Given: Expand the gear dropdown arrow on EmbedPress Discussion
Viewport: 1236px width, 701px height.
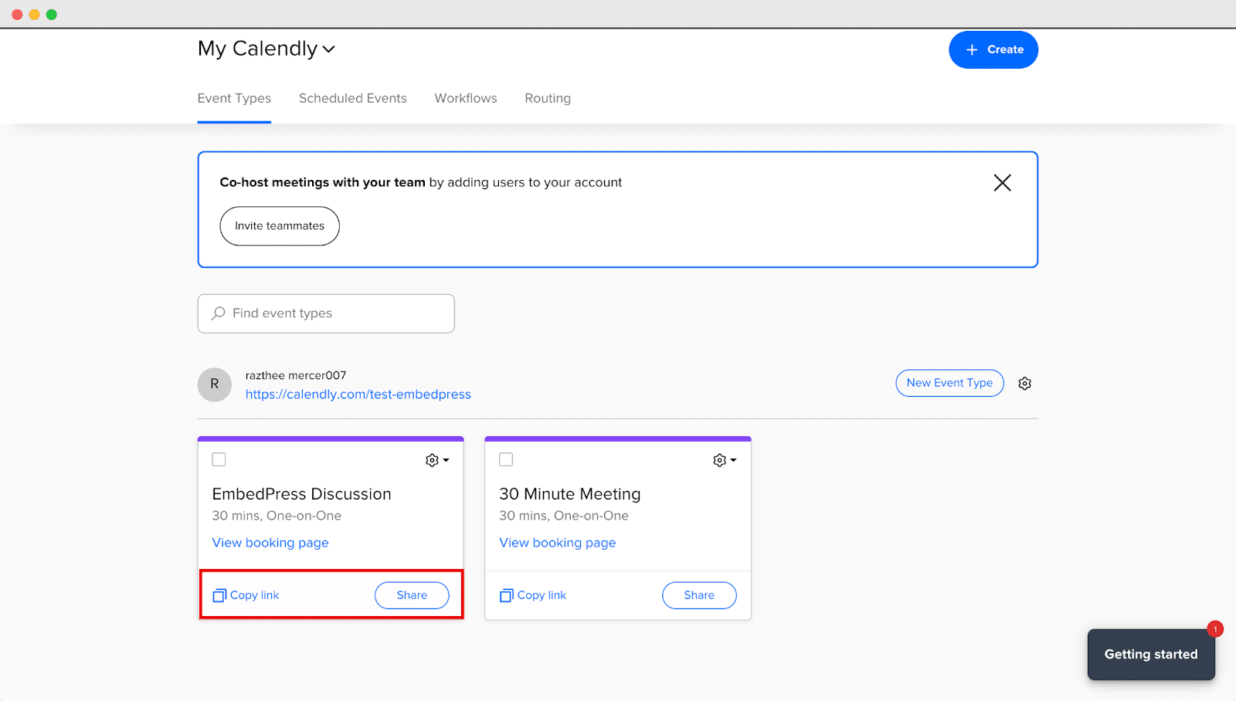Looking at the screenshot, I should pyautogui.click(x=446, y=459).
